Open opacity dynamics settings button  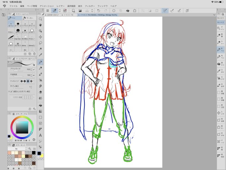[x=34, y=75]
